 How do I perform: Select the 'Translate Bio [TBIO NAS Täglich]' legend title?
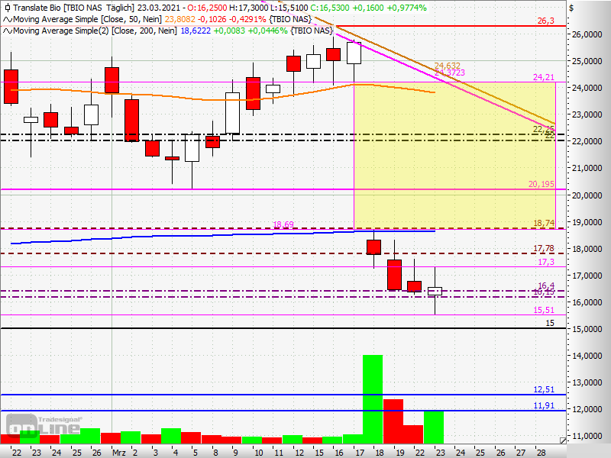tap(74, 8)
